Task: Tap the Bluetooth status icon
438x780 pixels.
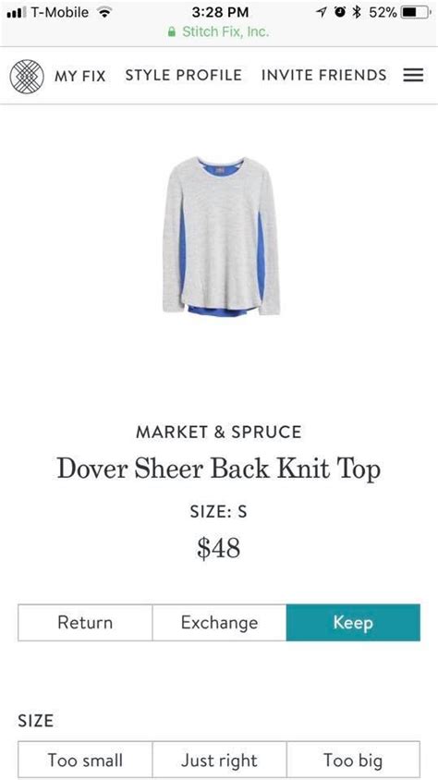Action: coord(356,12)
